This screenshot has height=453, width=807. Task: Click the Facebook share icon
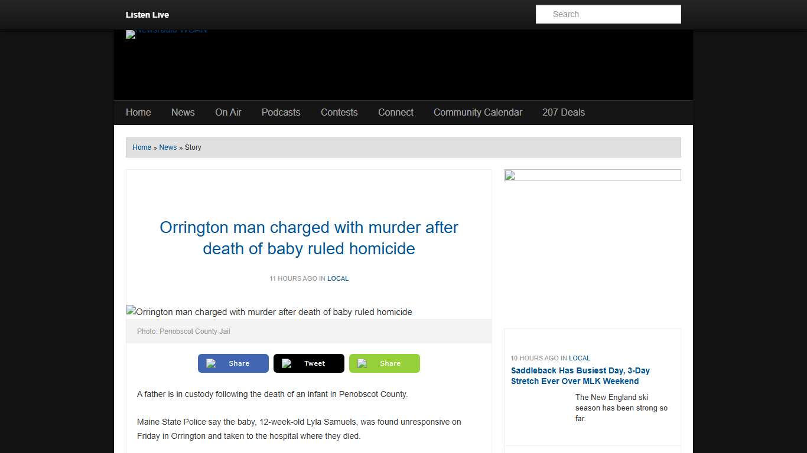[211, 363]
